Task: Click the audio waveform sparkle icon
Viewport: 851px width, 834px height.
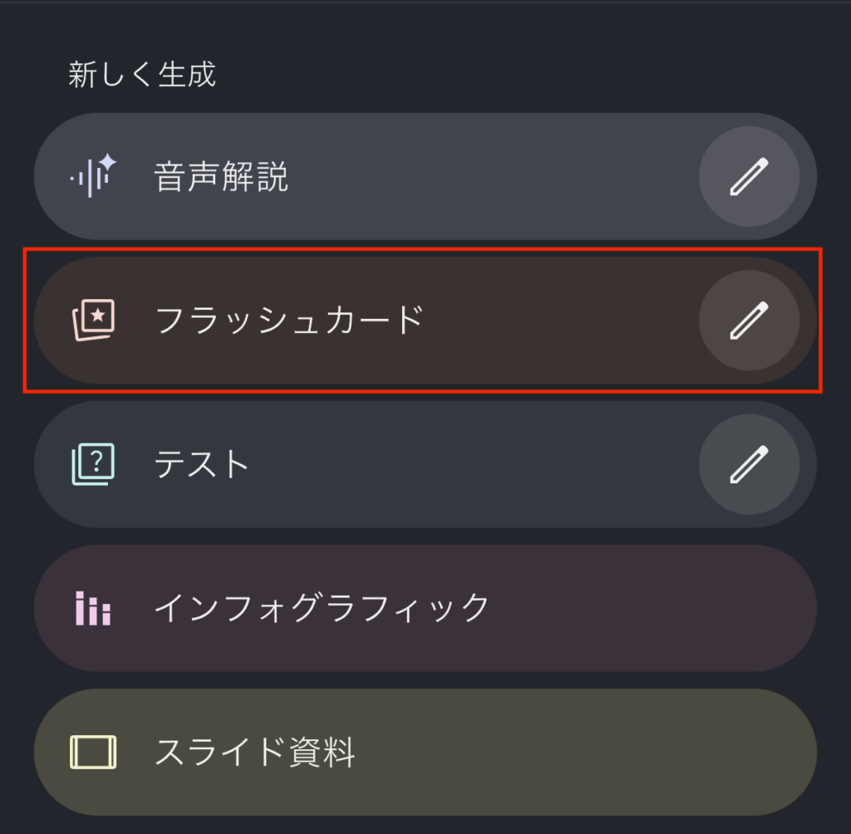Action: pos(93,176)
